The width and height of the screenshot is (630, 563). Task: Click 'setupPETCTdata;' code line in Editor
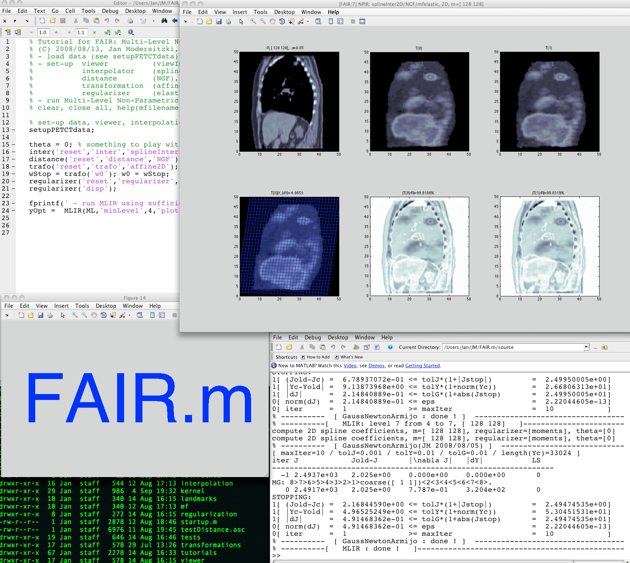62,130
